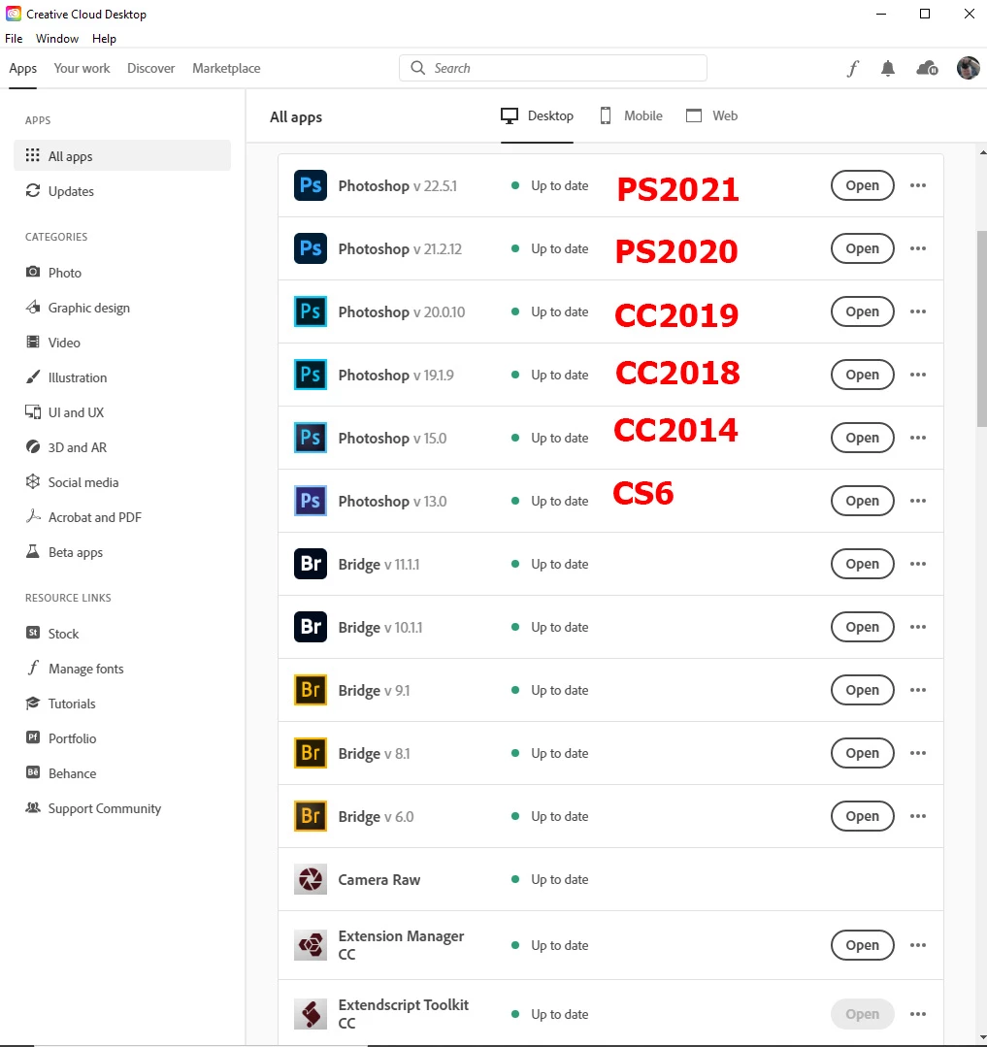Click the Bridge v 6.0 app icon
The height and width of the screenshot is (1047, 987).
point(311,816)
